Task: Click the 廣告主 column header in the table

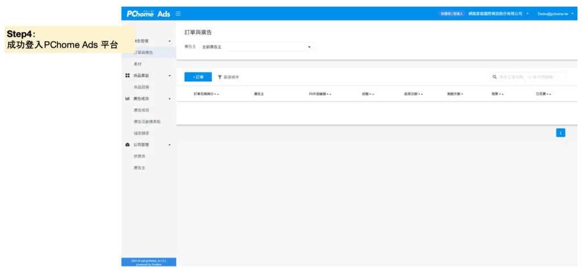Action: point(259,94)
